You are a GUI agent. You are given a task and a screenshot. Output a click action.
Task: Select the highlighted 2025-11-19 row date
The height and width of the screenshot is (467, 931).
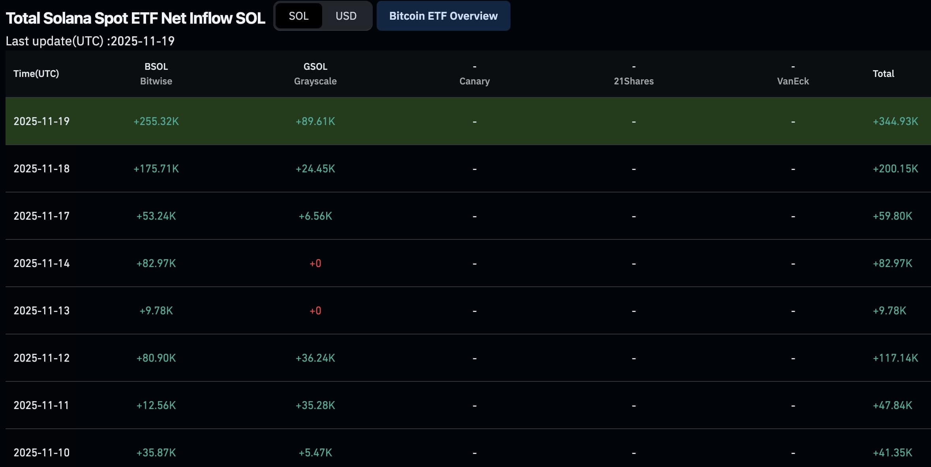pyautogui.click(x=41, y=121)
